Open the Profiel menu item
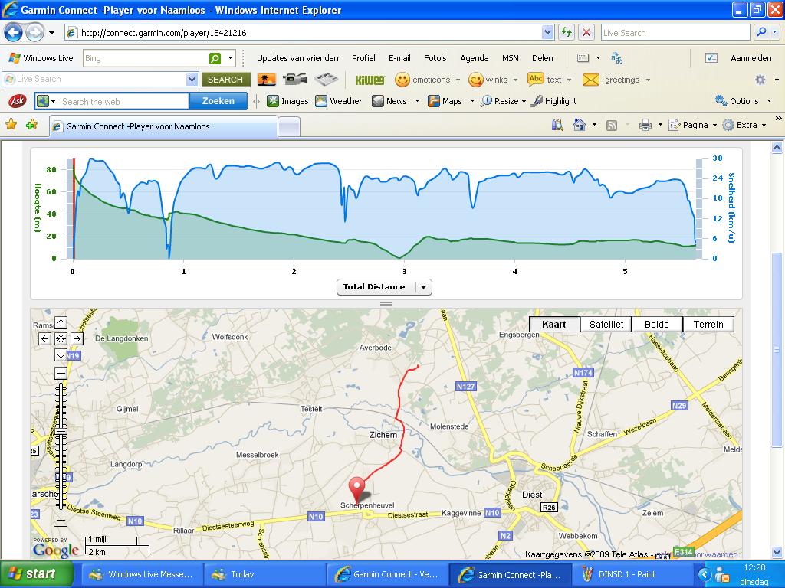 (363, 58)
